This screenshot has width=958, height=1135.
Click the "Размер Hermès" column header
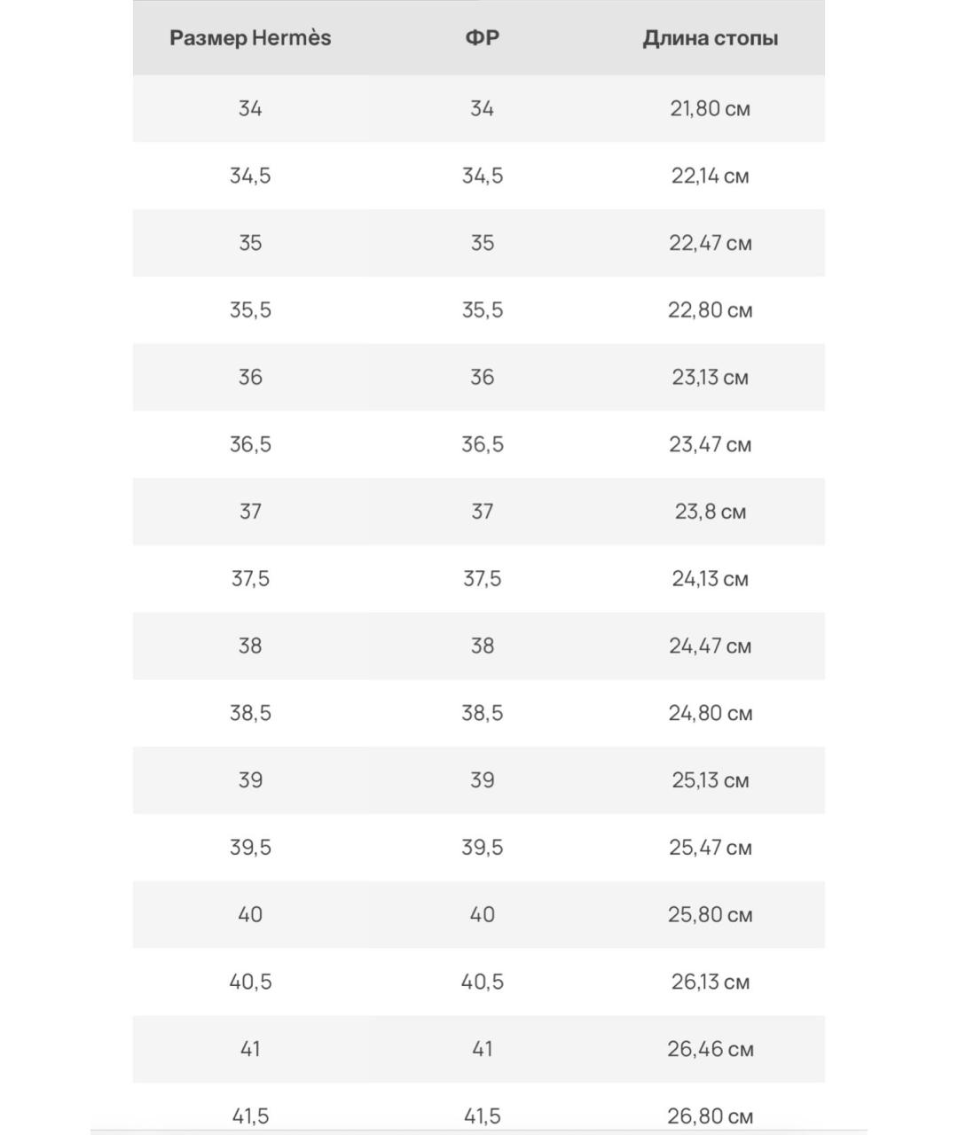point(250,38)
